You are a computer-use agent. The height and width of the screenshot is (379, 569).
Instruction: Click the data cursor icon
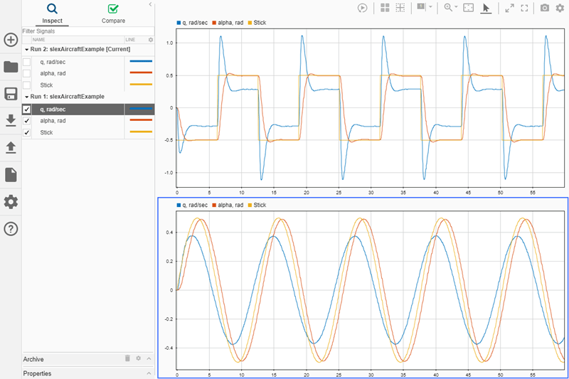coord(421,7)
